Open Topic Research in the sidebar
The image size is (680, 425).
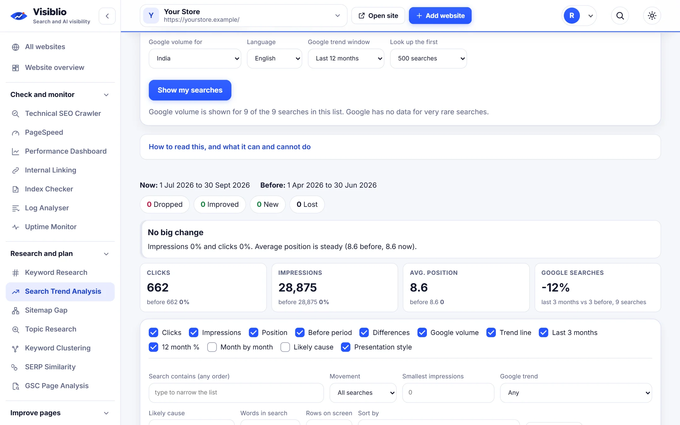coord(60,329)
